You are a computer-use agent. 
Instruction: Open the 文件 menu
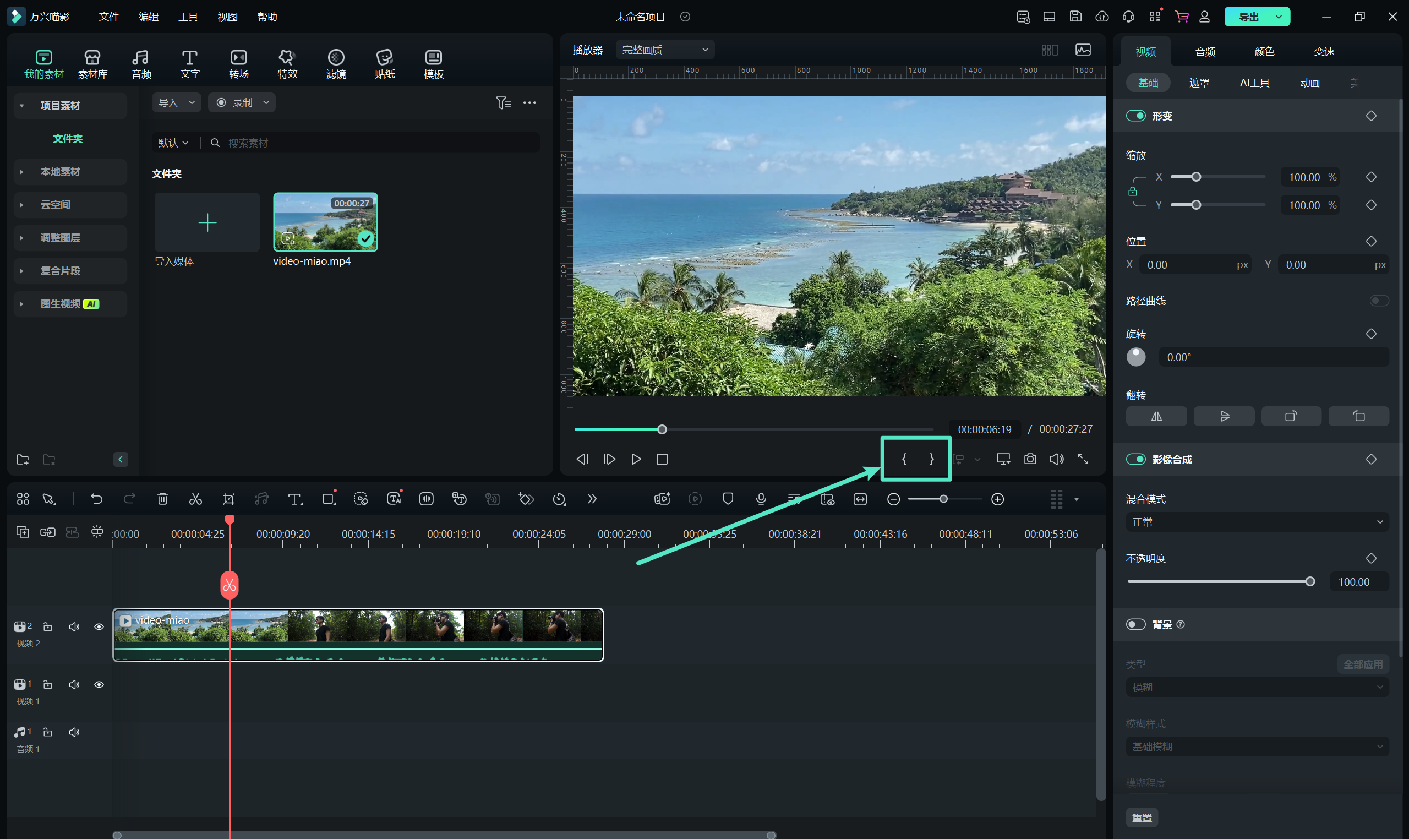click(108, 17)
